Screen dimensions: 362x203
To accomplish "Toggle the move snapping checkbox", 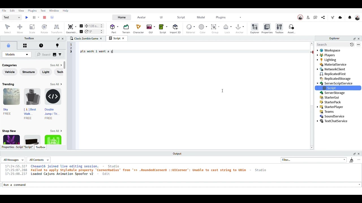I will [x=81, y=26].
